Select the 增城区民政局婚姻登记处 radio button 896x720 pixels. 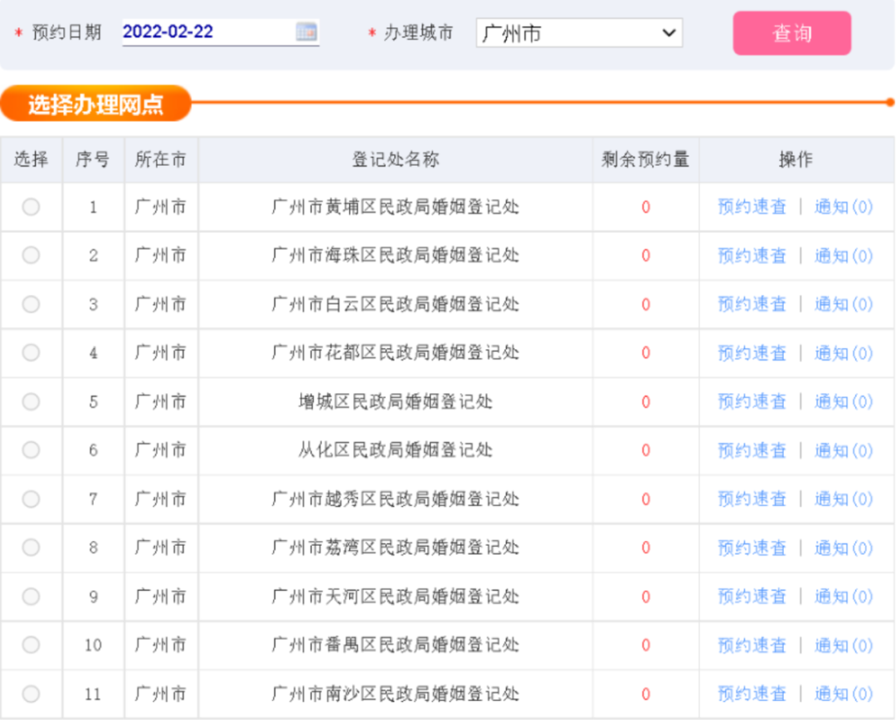pyautogui.click(x=31, y=401)
